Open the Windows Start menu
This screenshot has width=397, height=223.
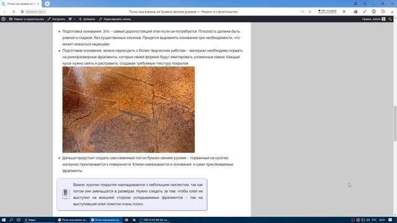4,220
